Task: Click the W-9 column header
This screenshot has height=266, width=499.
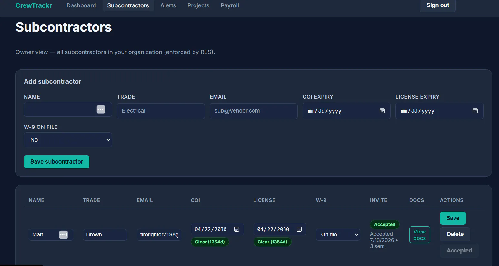Action: (321, 200)
